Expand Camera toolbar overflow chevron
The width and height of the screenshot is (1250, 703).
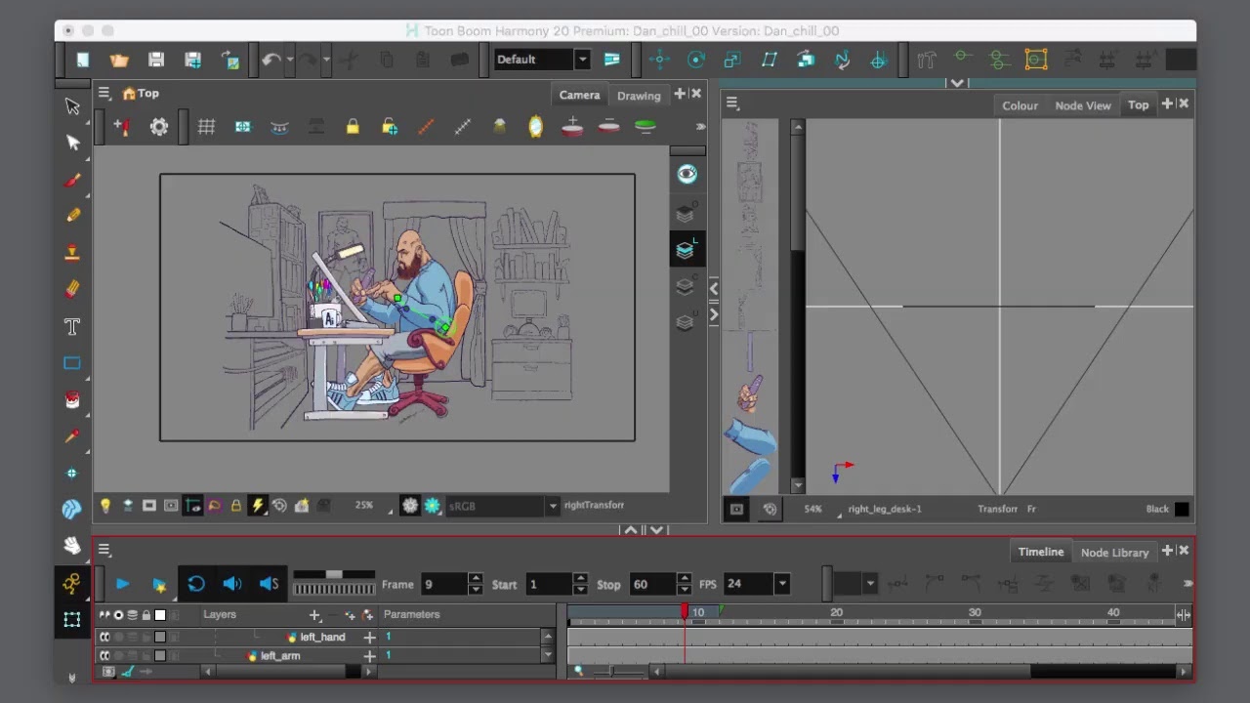[x=700, y=126]
